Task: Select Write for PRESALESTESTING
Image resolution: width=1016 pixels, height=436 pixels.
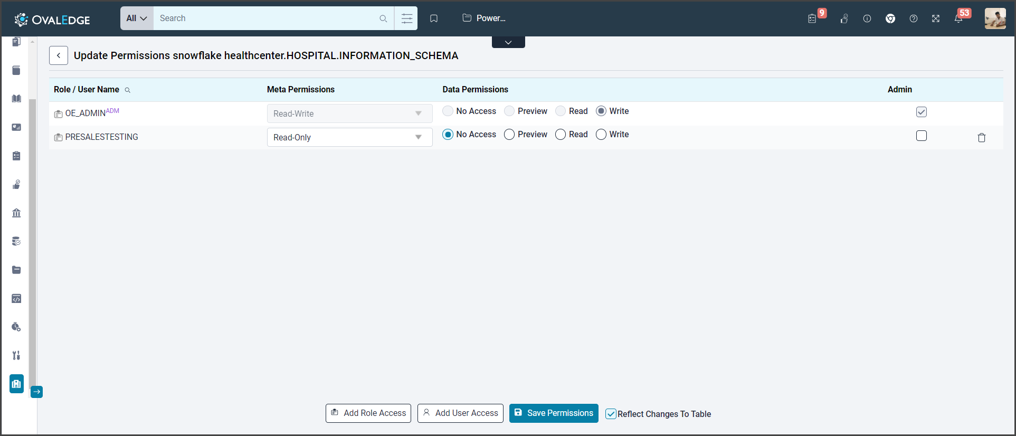Action: (601, 135)
